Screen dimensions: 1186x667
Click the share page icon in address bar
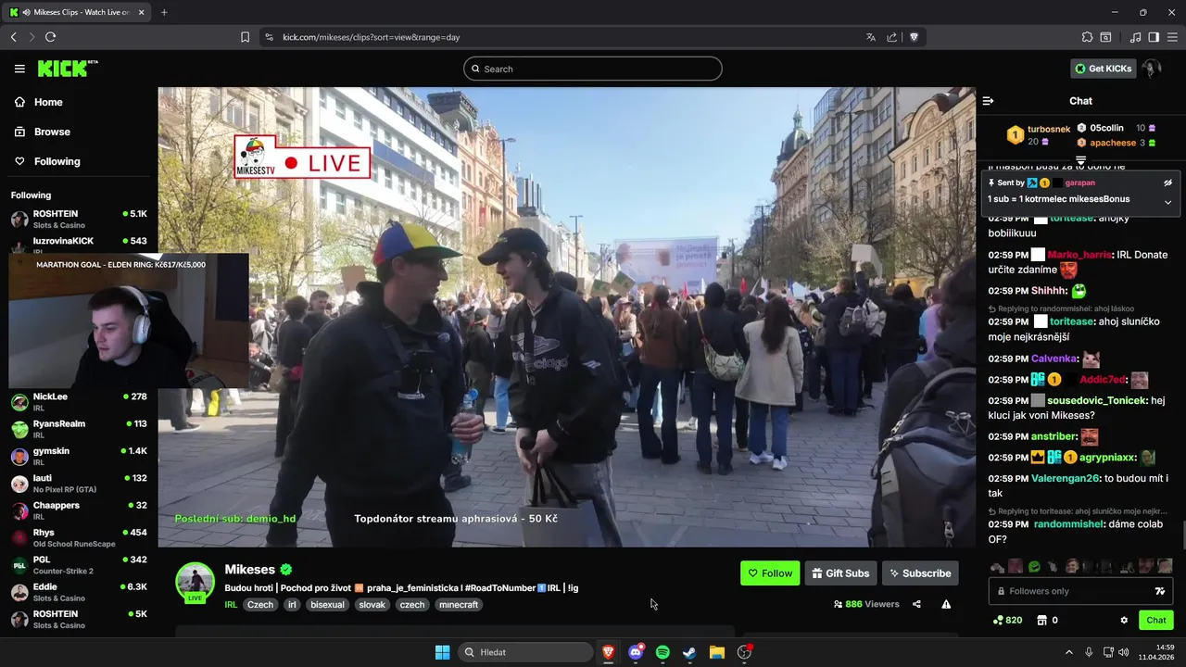891,37
